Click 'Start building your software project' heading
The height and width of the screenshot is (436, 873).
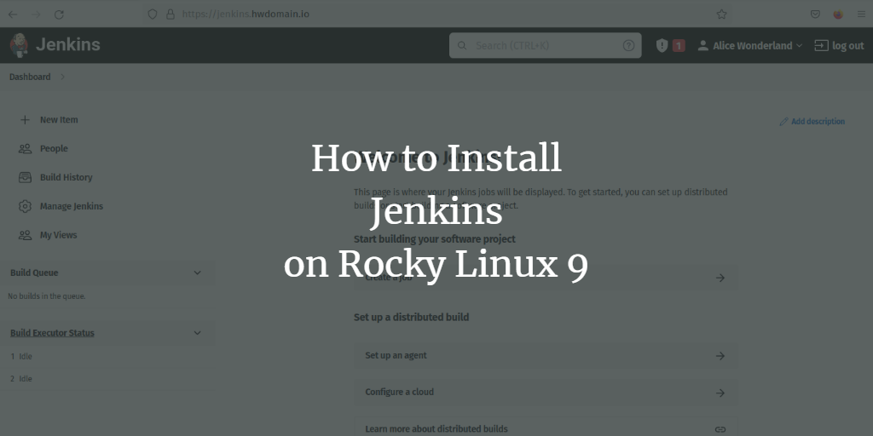pos(435,239)
